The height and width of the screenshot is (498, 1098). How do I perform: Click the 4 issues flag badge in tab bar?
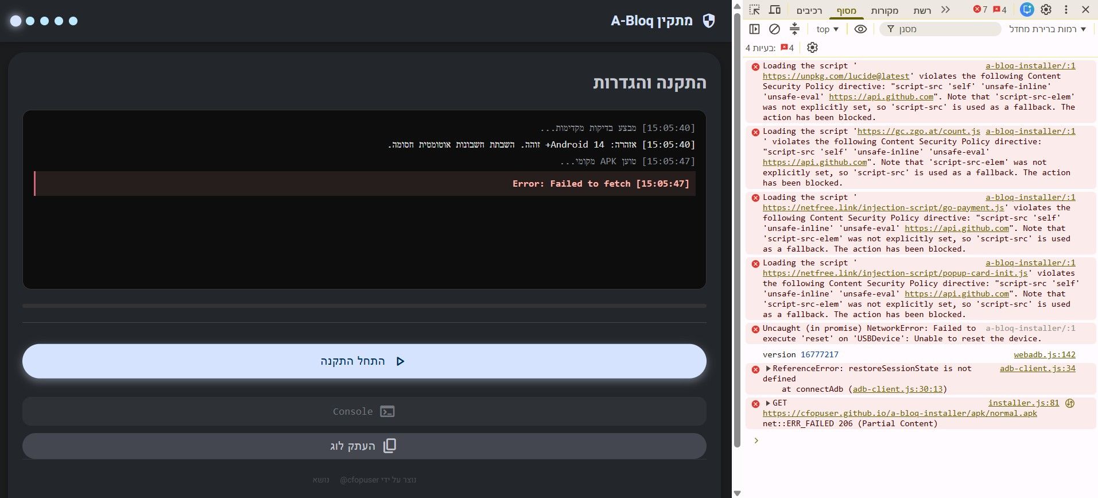(1000, 10)
